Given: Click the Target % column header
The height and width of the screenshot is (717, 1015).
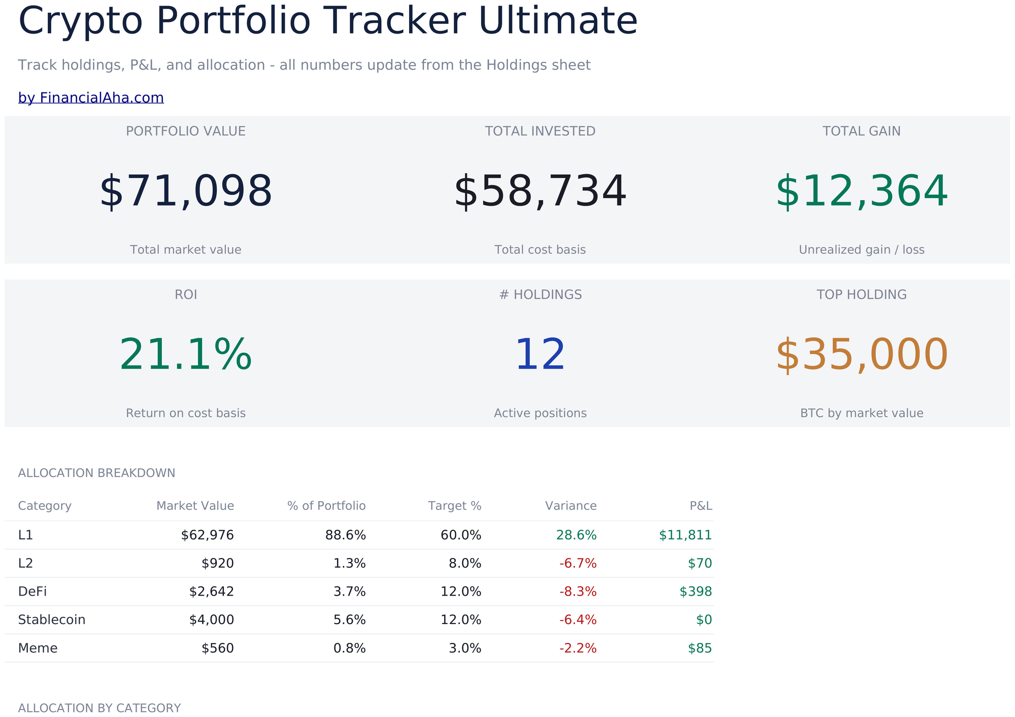Looking at the screenshot, I should click(455, 506).
